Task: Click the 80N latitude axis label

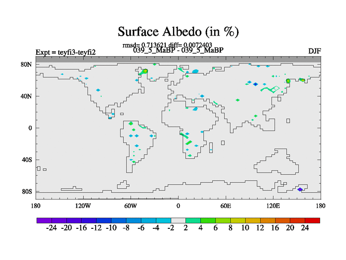Action: (27, 65)
